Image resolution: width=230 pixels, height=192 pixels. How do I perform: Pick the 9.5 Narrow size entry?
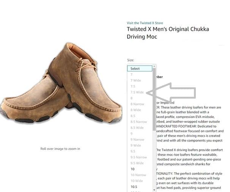140,157
